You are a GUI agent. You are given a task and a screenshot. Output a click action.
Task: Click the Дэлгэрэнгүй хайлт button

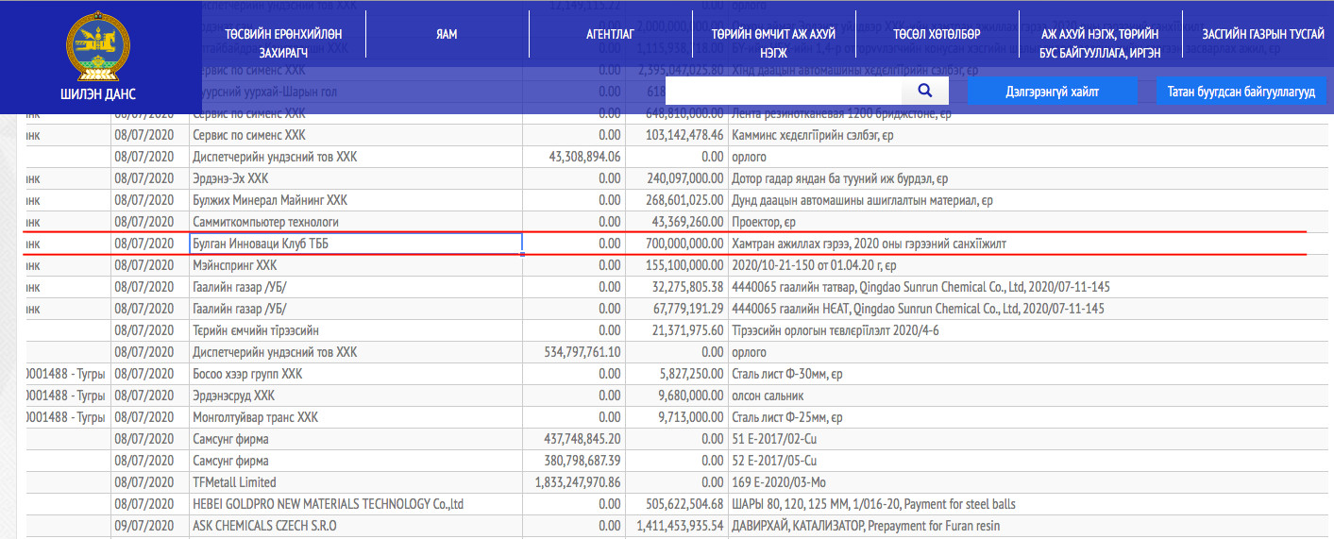coord(1052,92)
